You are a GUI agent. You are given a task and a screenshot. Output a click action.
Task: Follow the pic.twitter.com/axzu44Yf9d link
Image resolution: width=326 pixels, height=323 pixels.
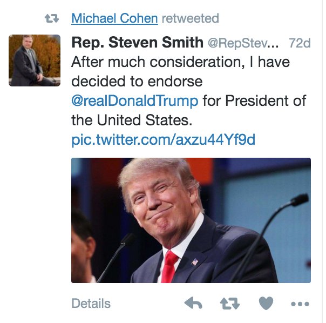(163, 140)
